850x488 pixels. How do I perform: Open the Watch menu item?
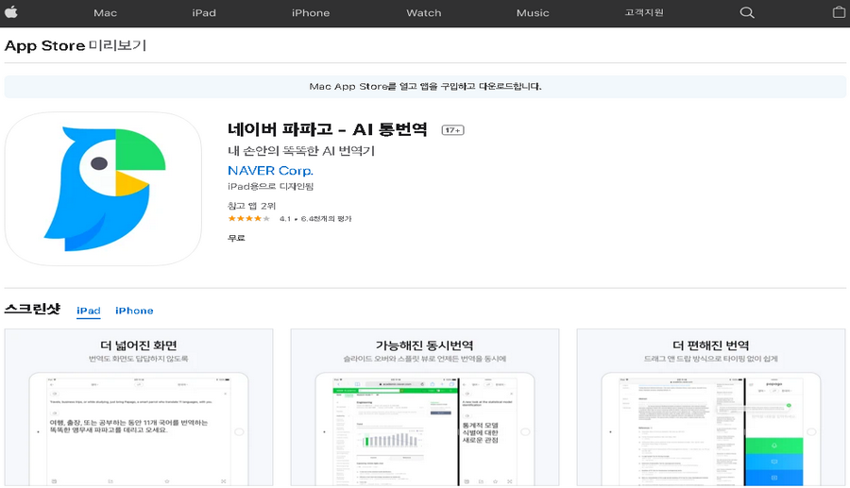(424, 13)
